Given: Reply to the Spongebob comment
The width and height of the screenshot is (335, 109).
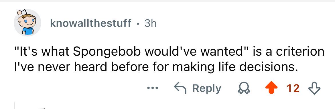Looking at the screenshot, I should tap(198, 88).
